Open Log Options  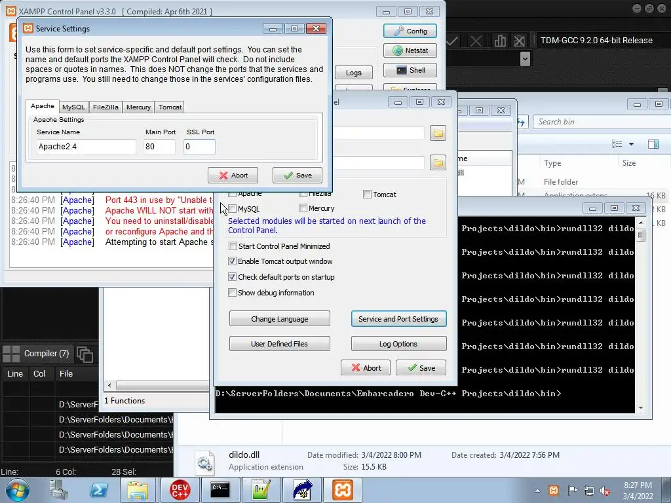398,343
